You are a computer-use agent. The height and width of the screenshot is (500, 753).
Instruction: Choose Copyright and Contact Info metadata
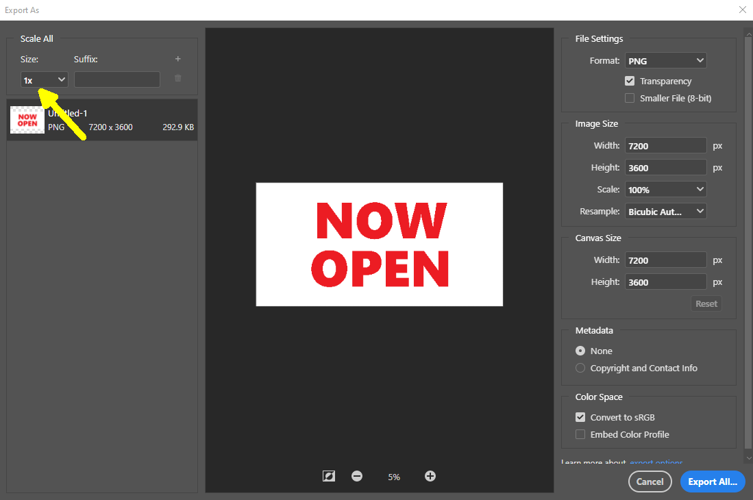point(580,368)
